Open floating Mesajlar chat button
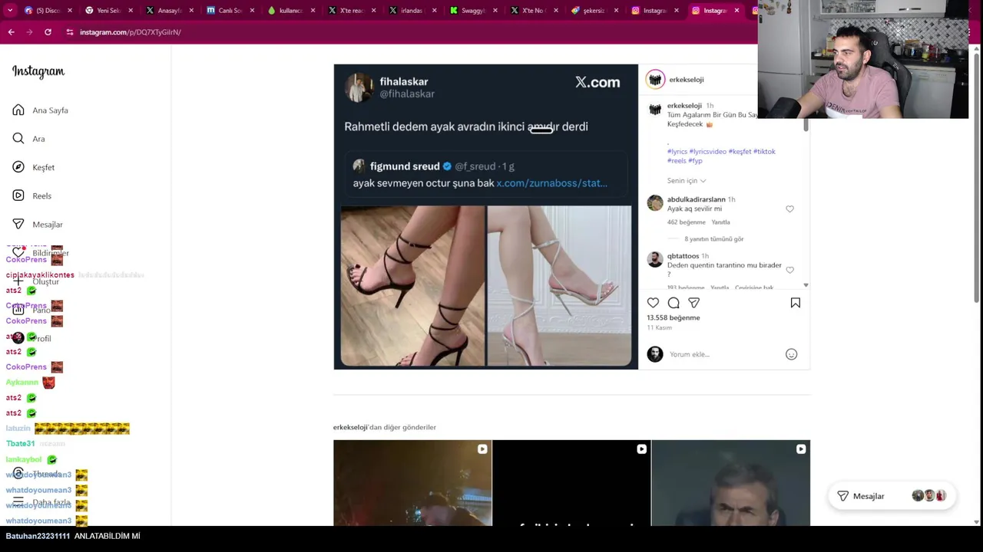Screen dimensions: 983x552 892,496
